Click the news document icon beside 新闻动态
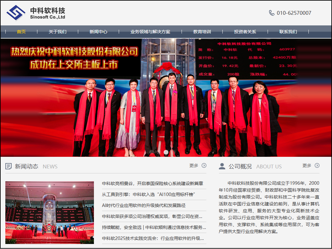This screenshot has width=332, height=249. (8, 166)
